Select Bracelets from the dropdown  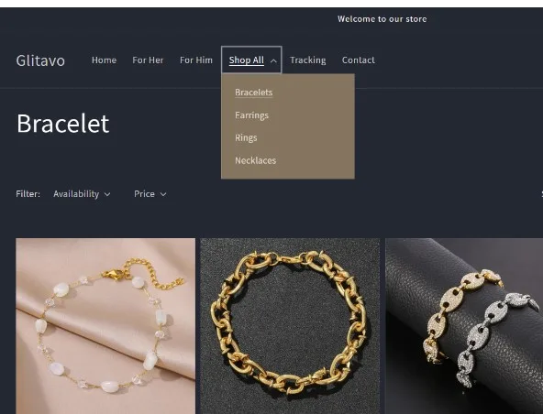click(254, 93)
